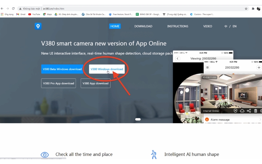This screenshot has width=262, height=164.
Task: Click V380 Beta Windows download button
Action: [62, 69]
